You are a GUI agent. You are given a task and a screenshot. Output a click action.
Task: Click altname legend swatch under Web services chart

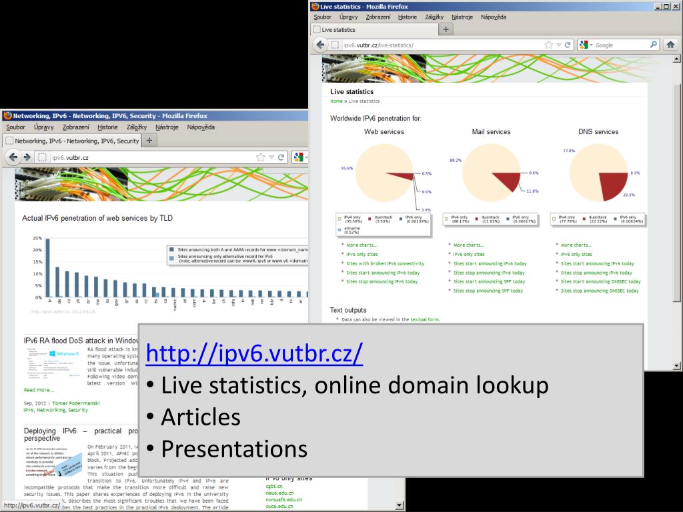pyautogui.click(x=339, y=230)
